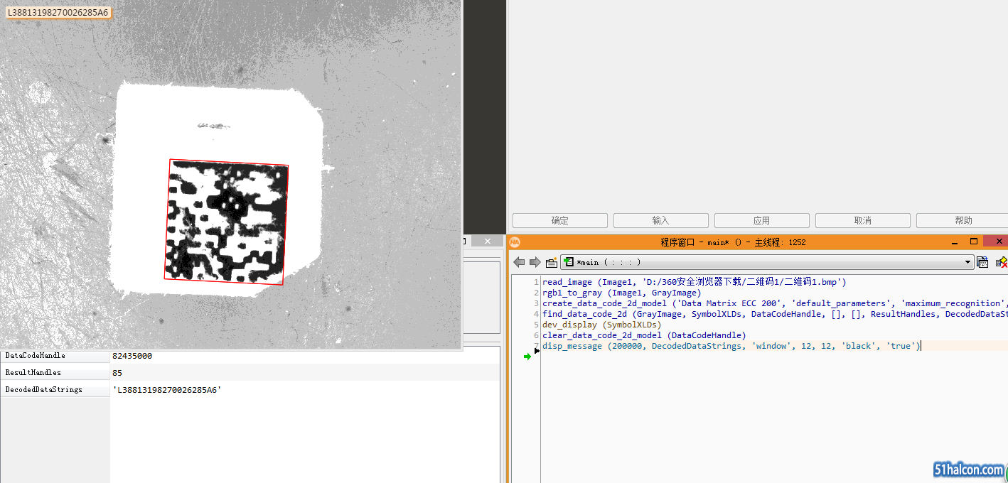Image resolution: width=1008 pixels, height=483 pixels.
Task: Select the ResultHandles variable row
Action: click(x=250, y=372)
